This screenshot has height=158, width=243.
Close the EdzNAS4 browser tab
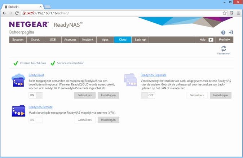tap(40, 7)
